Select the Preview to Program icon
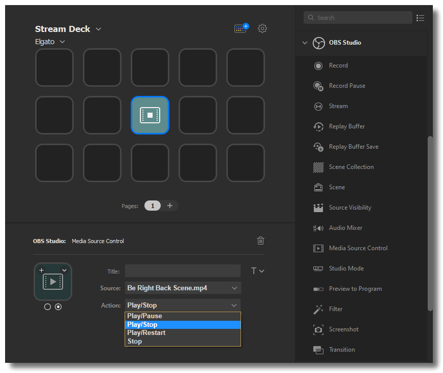This screenshot has height=373, width=443. (x=318, y=289)
